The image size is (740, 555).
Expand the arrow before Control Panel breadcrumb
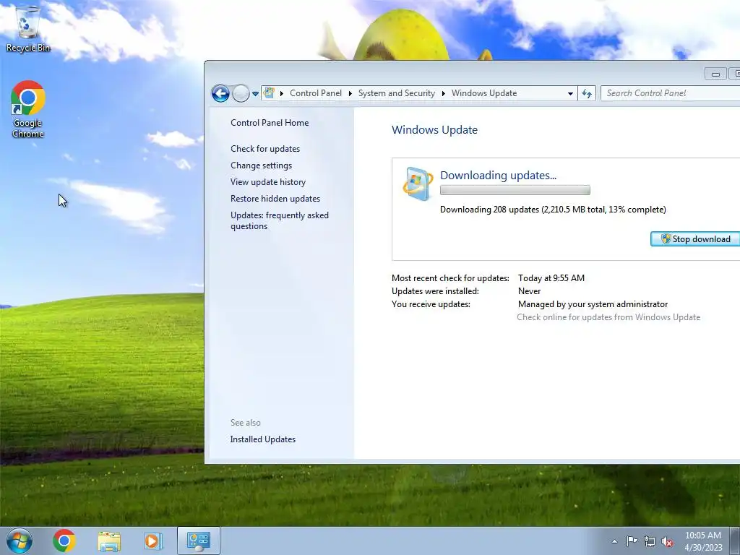282,93
